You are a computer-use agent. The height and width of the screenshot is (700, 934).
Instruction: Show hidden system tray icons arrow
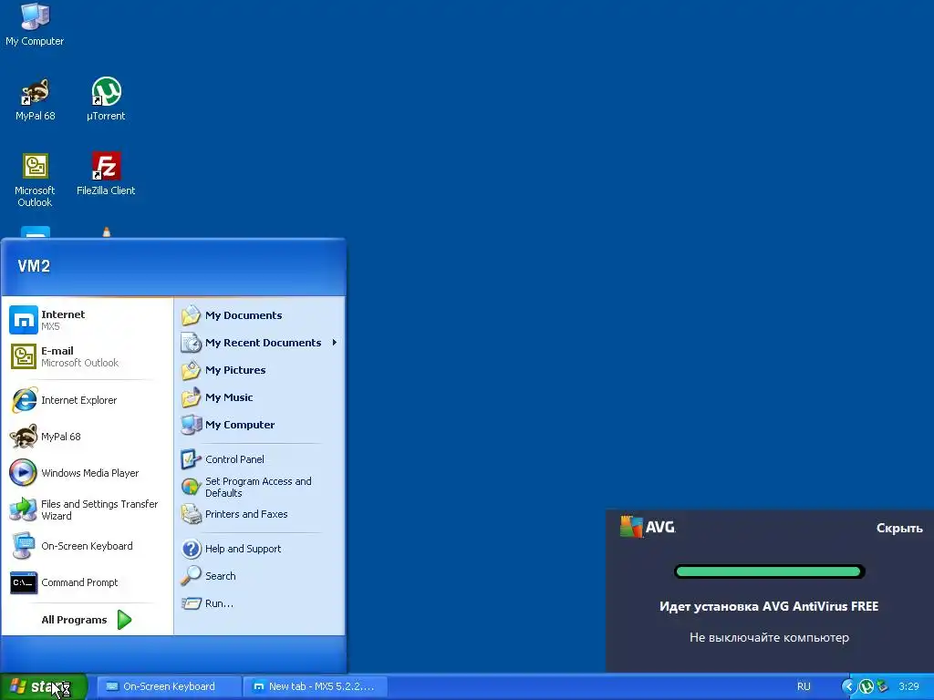click(x=848, y=687)
